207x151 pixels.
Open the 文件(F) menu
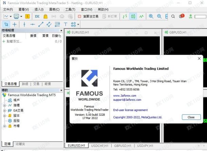[x=8, y=10]
